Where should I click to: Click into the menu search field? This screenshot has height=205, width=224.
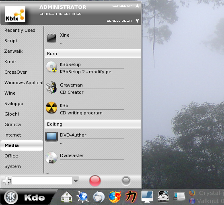click(42, 181)
